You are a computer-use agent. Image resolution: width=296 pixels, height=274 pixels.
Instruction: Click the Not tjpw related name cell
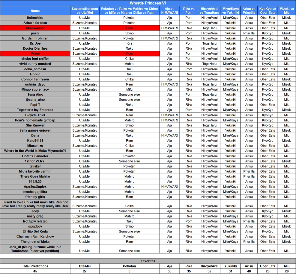[35, 221]
